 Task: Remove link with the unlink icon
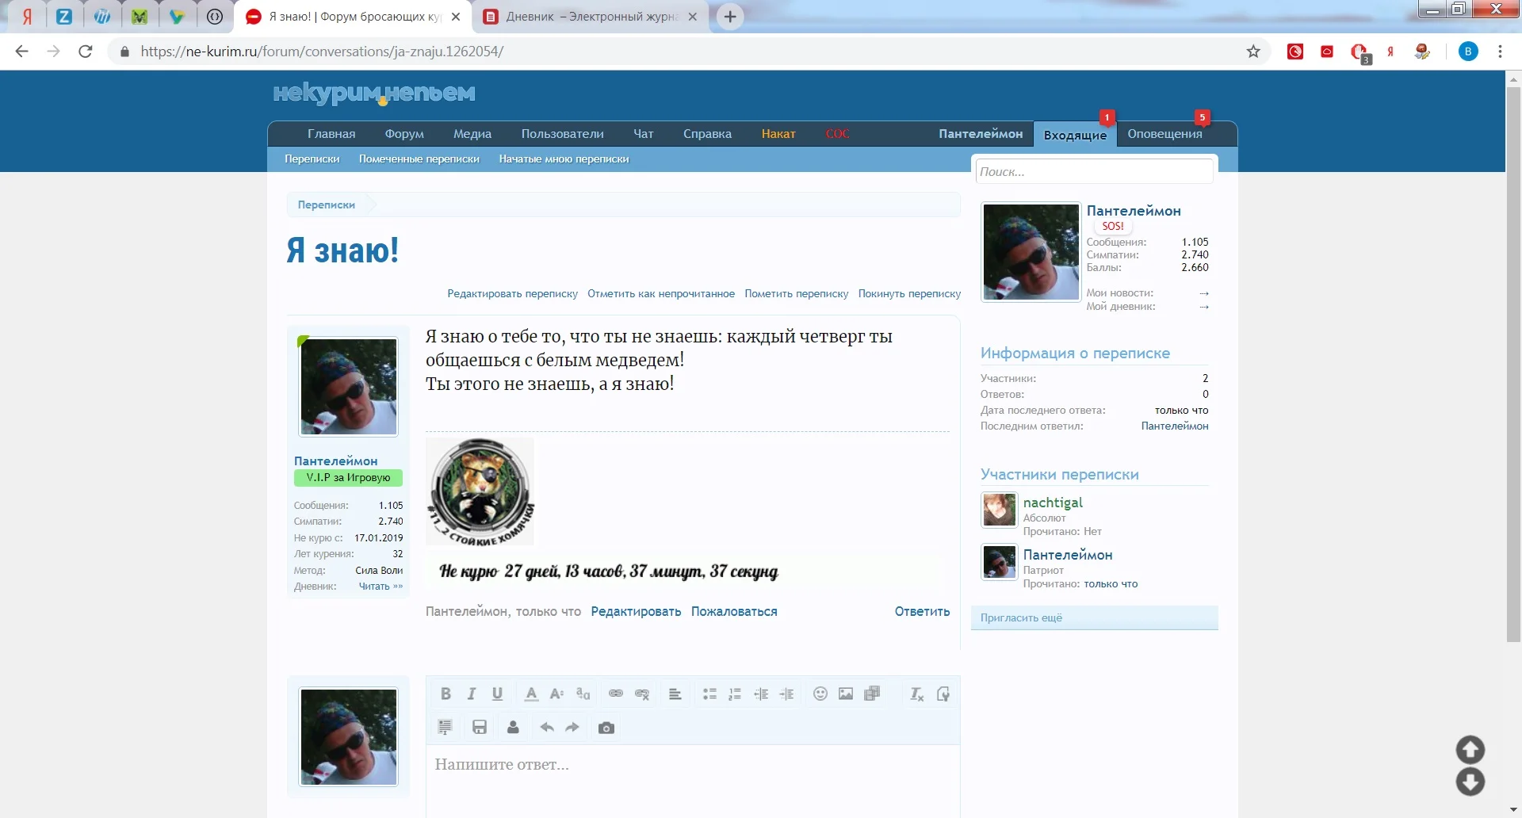642,694
